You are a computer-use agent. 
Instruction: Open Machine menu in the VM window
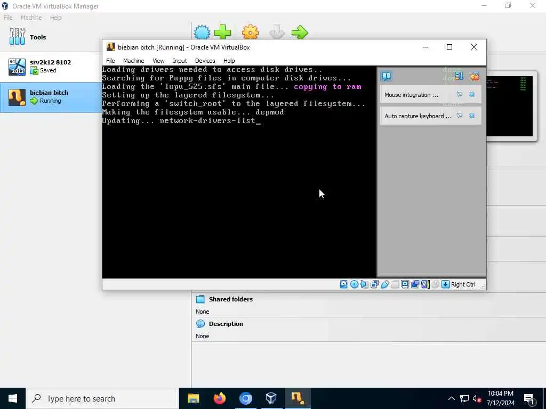point(133,61)
